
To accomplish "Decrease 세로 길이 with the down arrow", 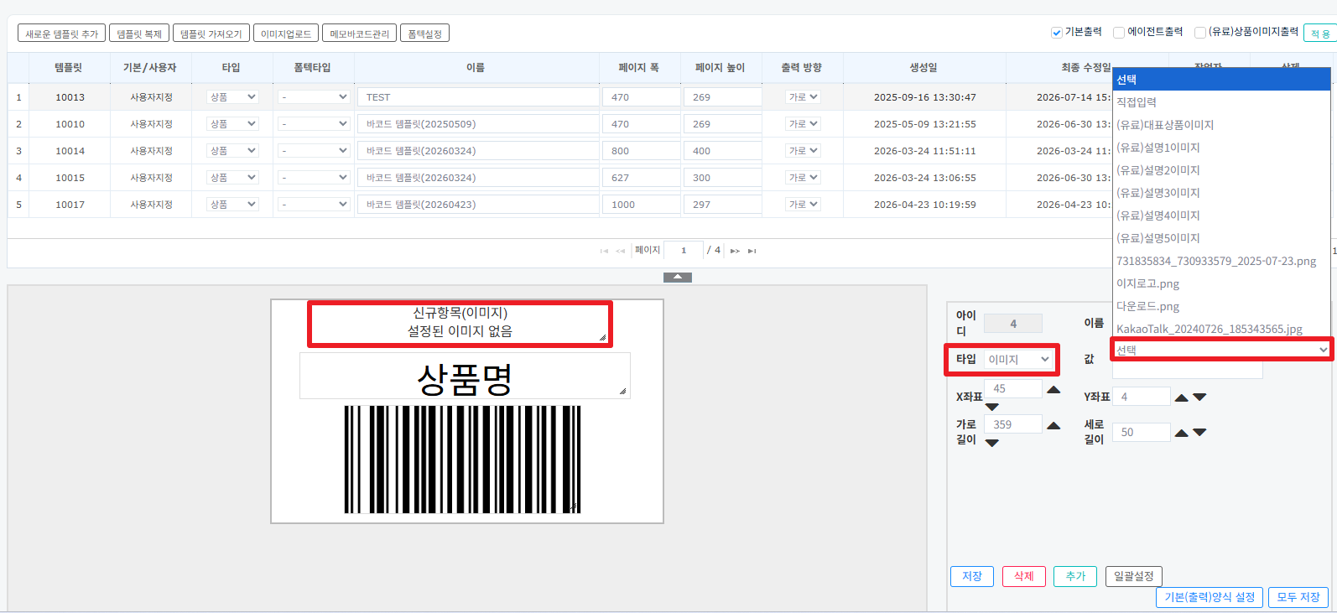I will tap(1199, 433).
